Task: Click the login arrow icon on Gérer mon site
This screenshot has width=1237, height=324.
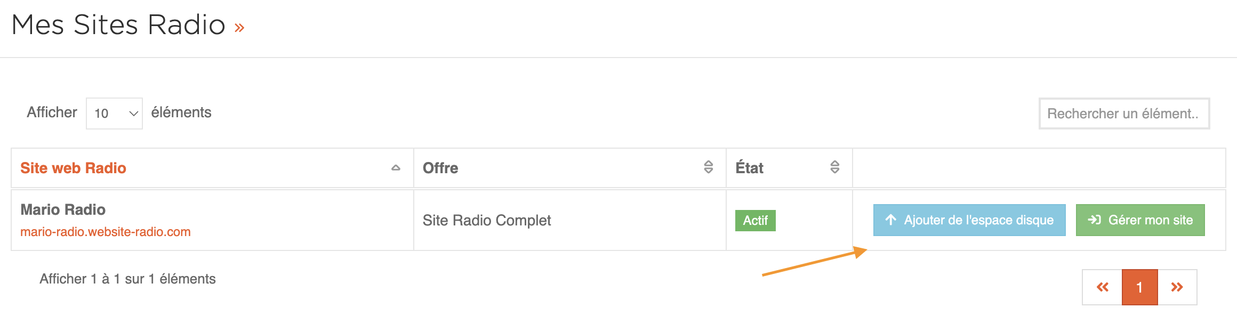Action: point(1094,220)
